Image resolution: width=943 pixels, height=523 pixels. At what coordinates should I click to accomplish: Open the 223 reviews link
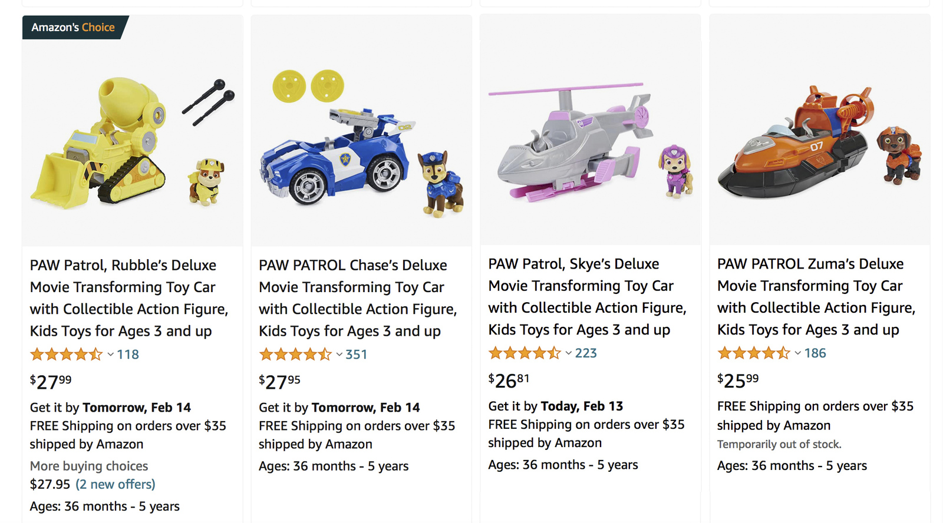(x=586, y=353)
